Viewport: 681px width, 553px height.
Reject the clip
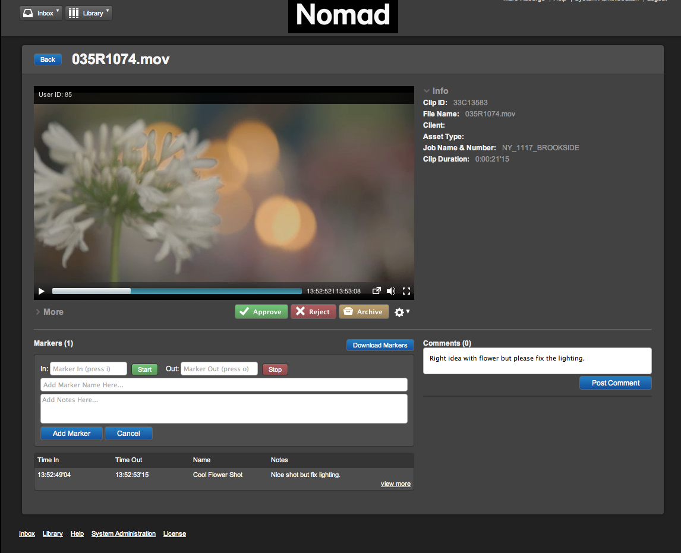point(313,312)
